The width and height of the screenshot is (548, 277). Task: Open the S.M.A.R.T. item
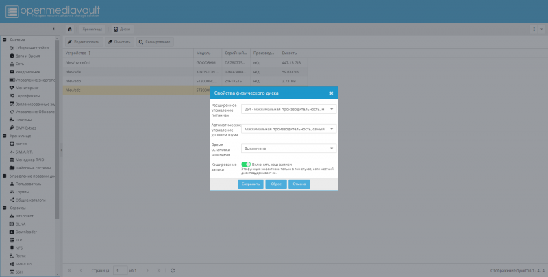click(x=21, y=152)
